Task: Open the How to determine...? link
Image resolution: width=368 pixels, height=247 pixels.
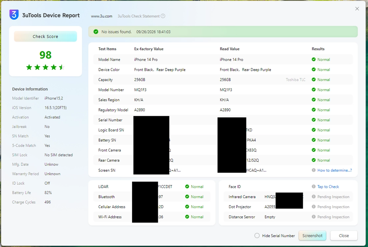Action: point(334,170)
